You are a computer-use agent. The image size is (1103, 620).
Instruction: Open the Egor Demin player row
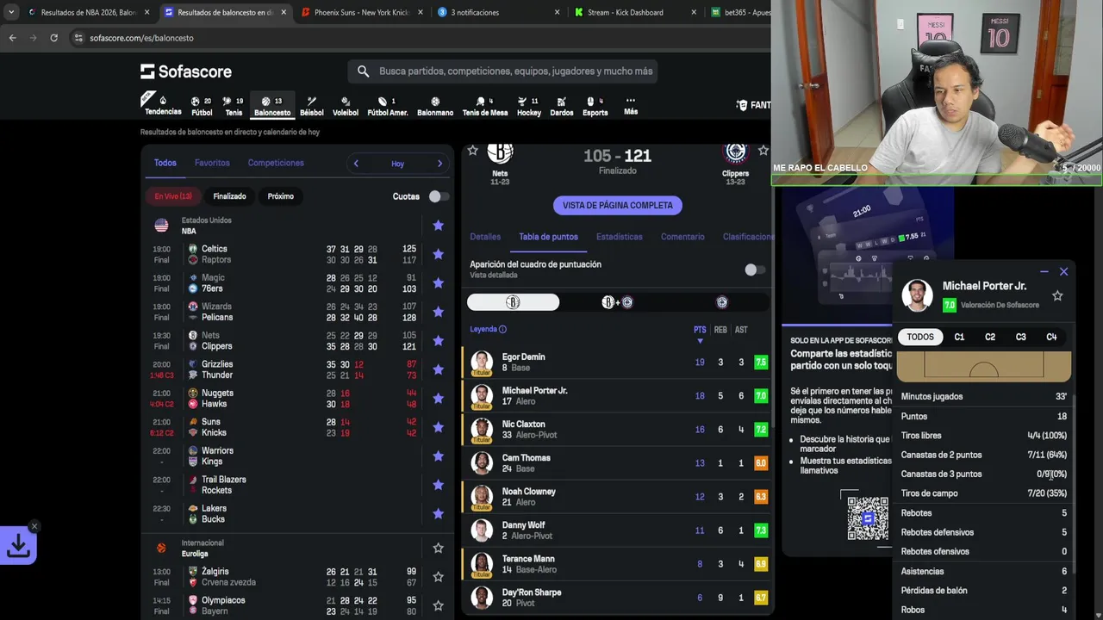617,363
